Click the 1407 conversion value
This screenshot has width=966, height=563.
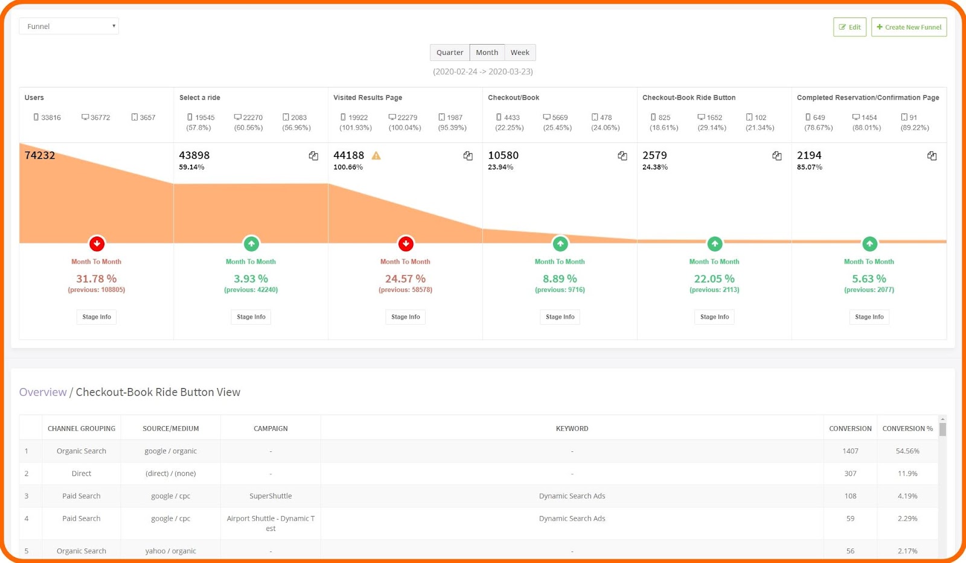point(850,451)
